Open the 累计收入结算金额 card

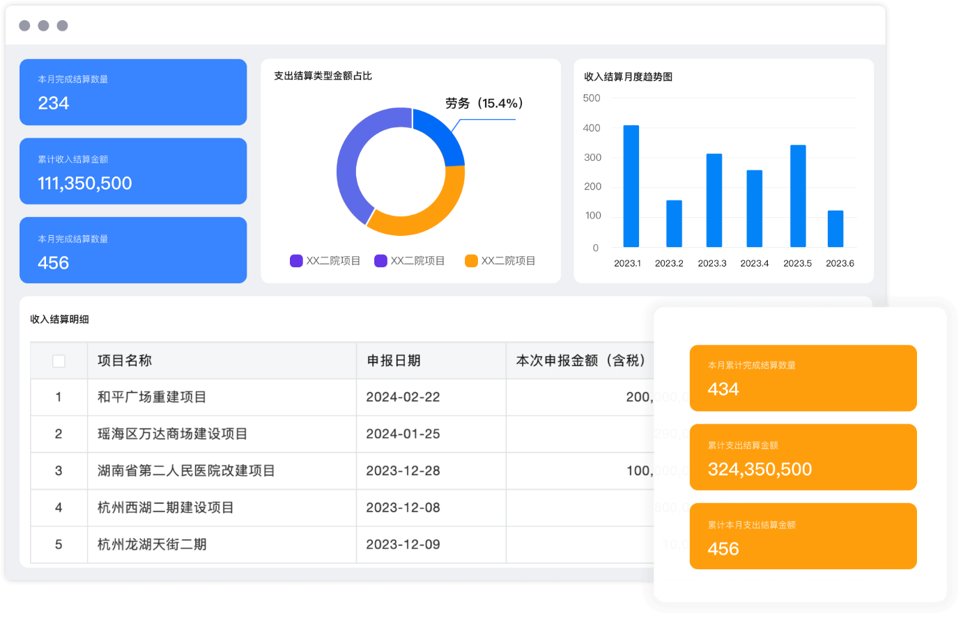(x=133, y=171)
